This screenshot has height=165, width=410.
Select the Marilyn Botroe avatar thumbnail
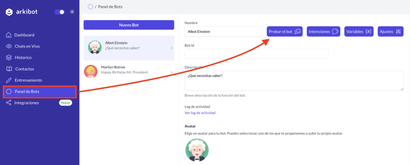pyautogui.click(x=91, y=72)
